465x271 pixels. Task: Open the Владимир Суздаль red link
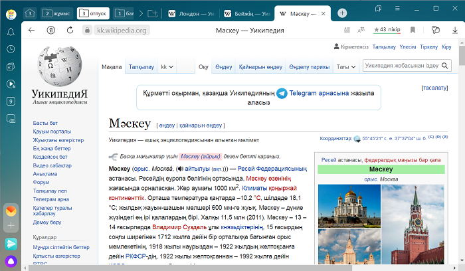(x=179, y=227)
